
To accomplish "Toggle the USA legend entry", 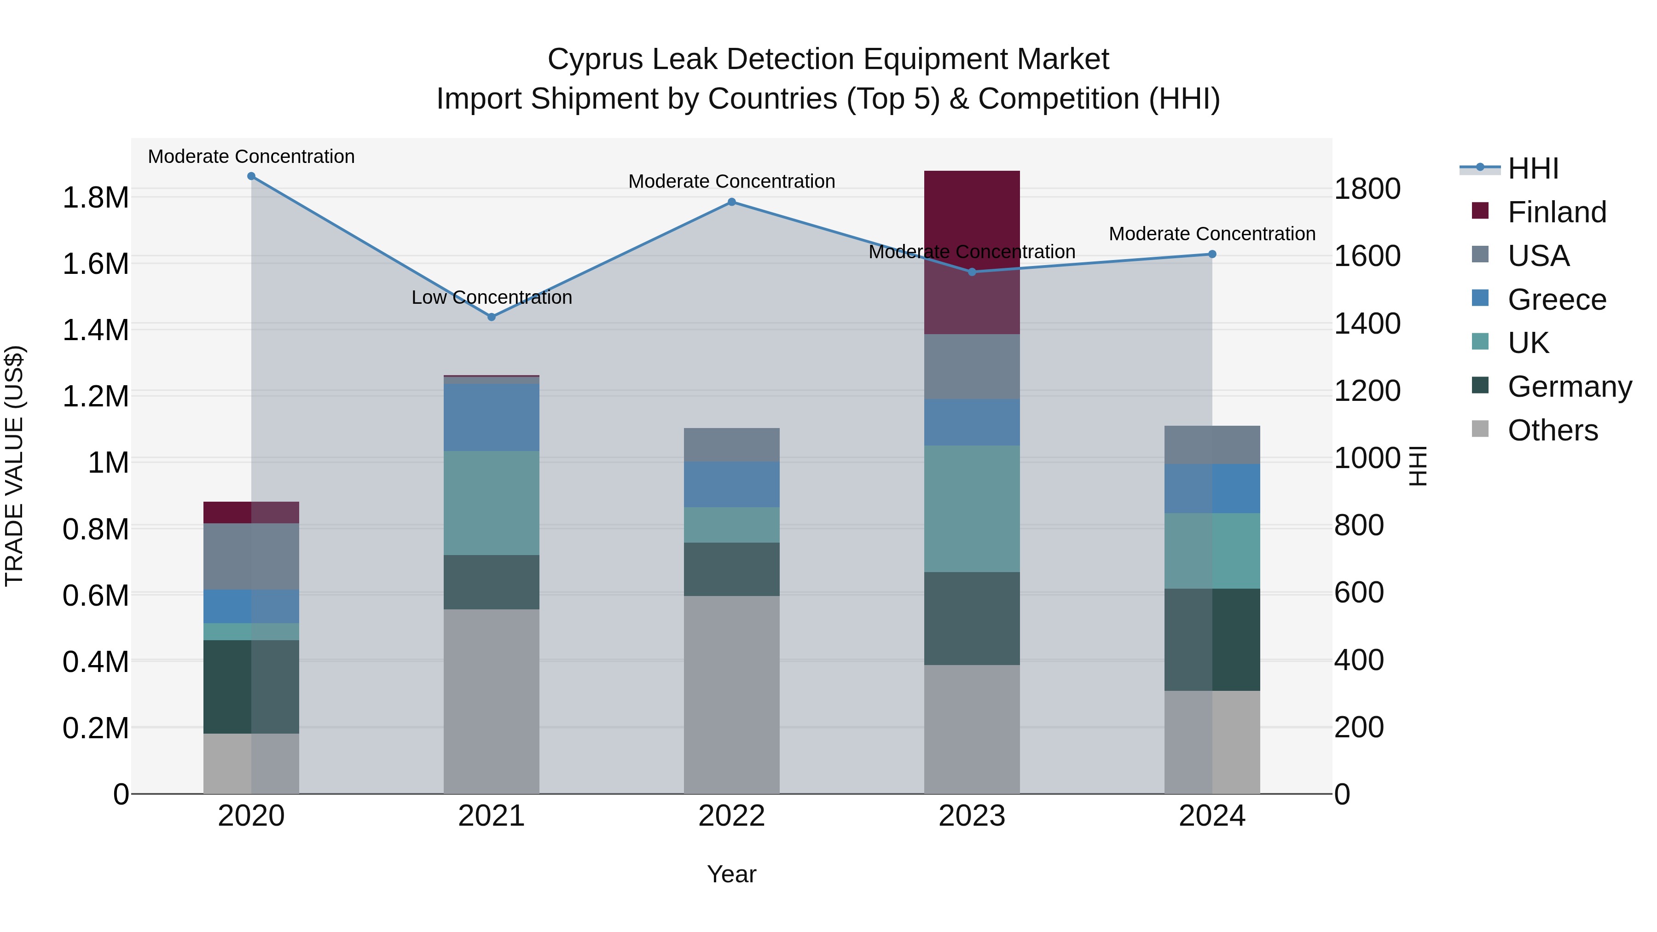I will 1521,255.
